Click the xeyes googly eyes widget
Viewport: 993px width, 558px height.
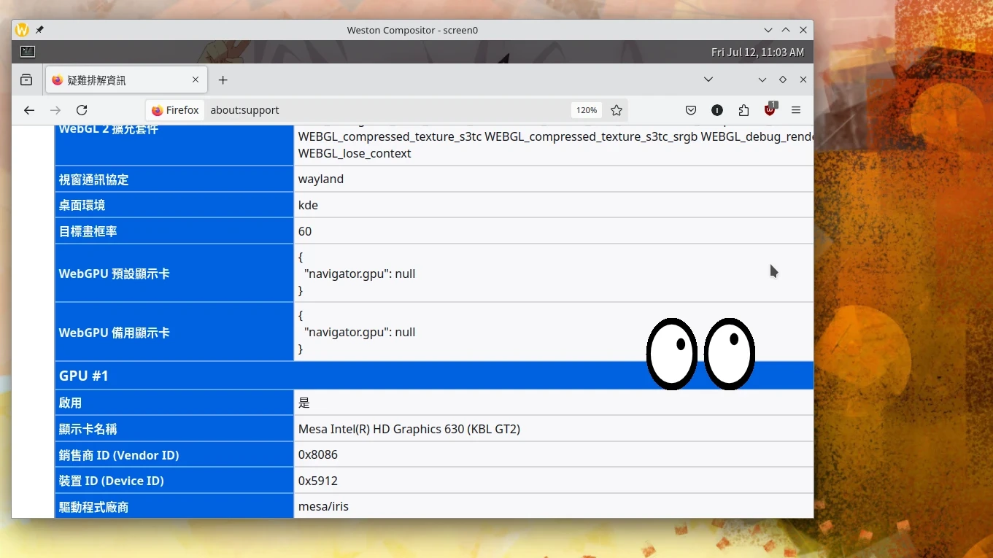click(x=700, y=354)
